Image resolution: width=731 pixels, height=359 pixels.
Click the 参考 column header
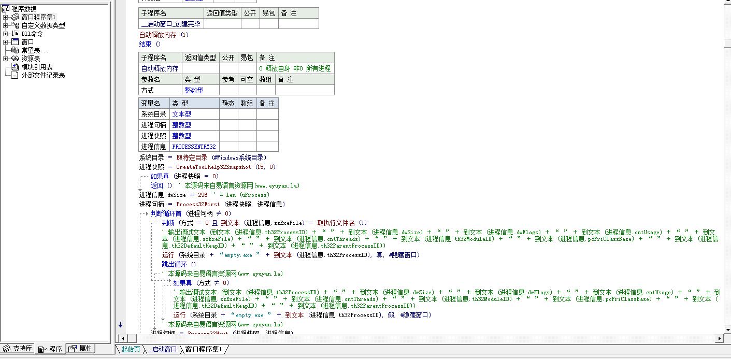click(228, 79)
